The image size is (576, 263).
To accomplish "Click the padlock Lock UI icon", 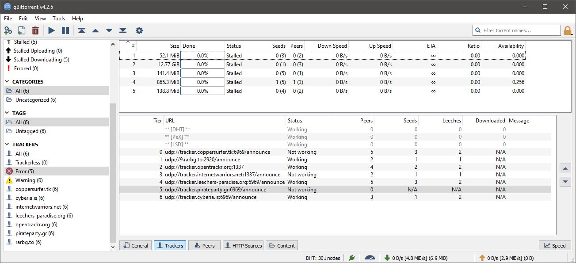I will (x=568, y=30).
